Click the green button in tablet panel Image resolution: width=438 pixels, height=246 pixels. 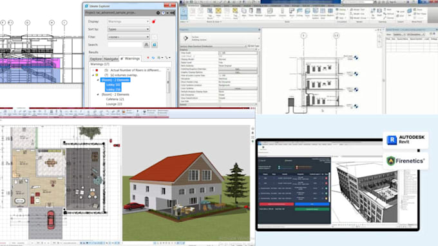[312, 209]
